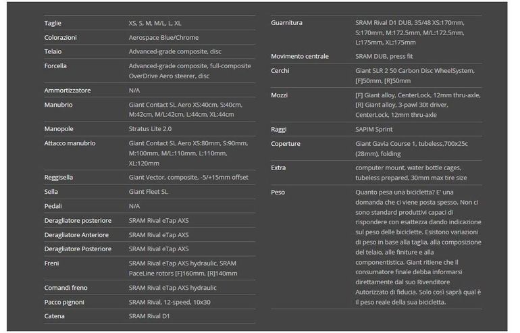Click the Freni row label

pos(53,263)
